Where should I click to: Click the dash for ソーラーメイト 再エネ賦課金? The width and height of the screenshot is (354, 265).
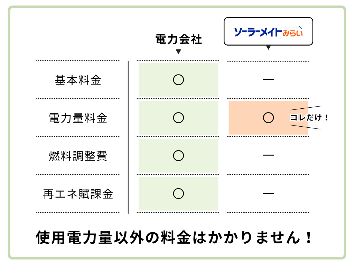[x=268, y=194]
